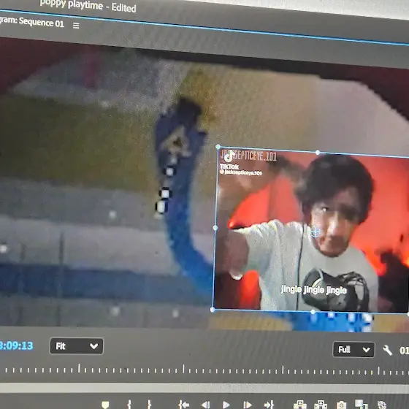The width and height of the screenshot is (409, 409).
Task: Click the left-middle transform handle
Action: point(215,228)
